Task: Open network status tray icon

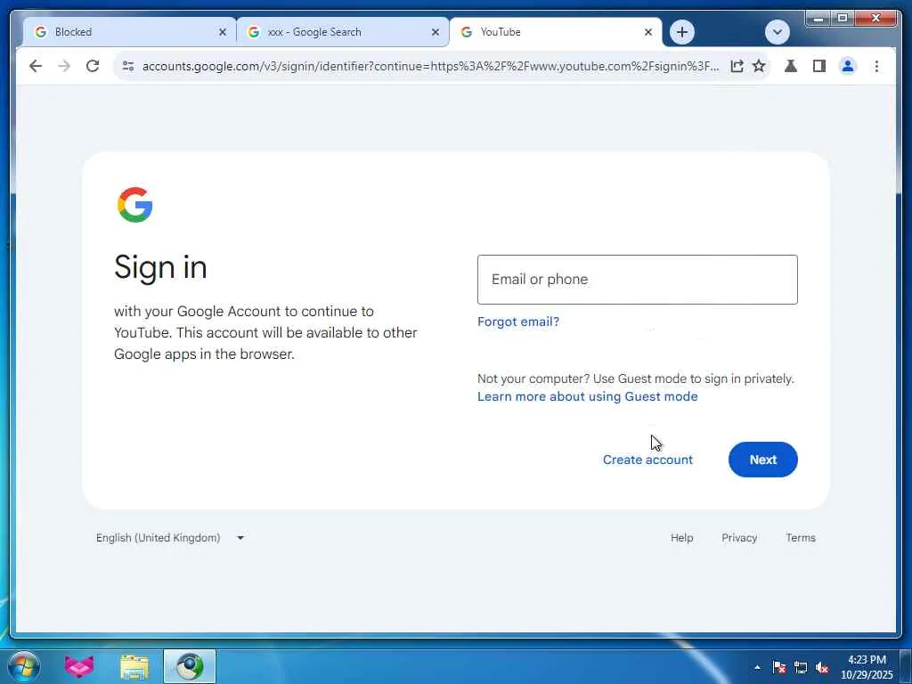Action: [x=801, y=667]
